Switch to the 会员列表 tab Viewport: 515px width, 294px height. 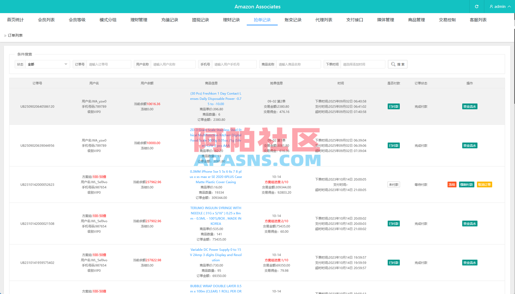pos(46,20)
